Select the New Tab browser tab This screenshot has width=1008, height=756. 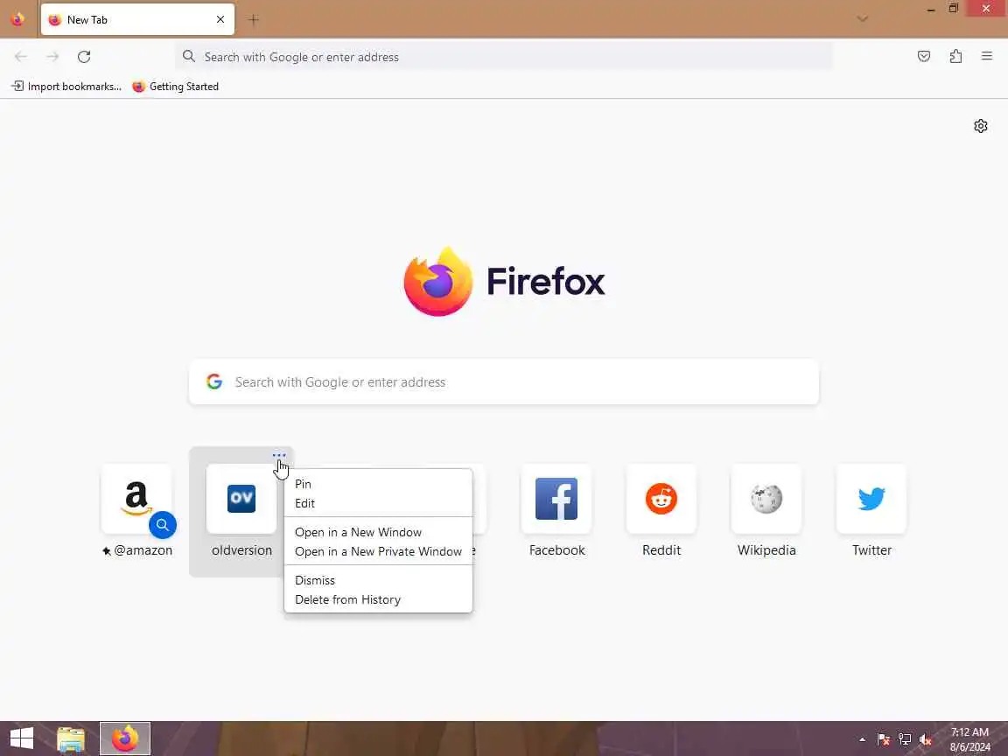(137, 19)
